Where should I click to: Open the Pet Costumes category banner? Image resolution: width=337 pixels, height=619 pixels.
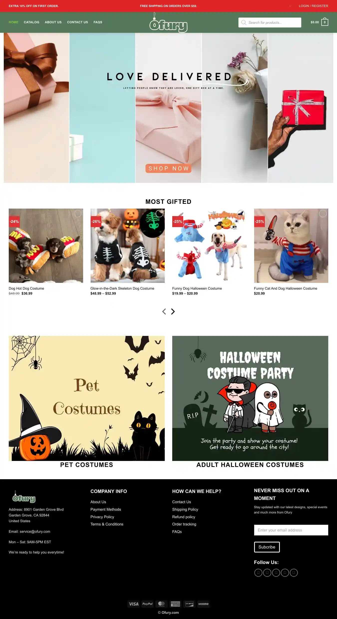tap(87, 398)
